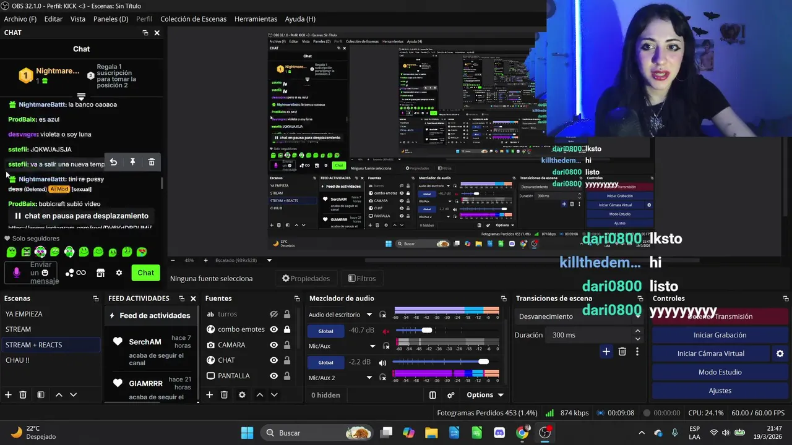The width and height of the screenshot is (792, 445).
Task: Remove the selected scene with trash icon
Action: pyautogui.click(x=23, y=395)
